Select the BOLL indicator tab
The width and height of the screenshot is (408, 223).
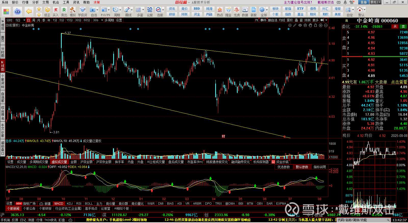coord(89,204)
